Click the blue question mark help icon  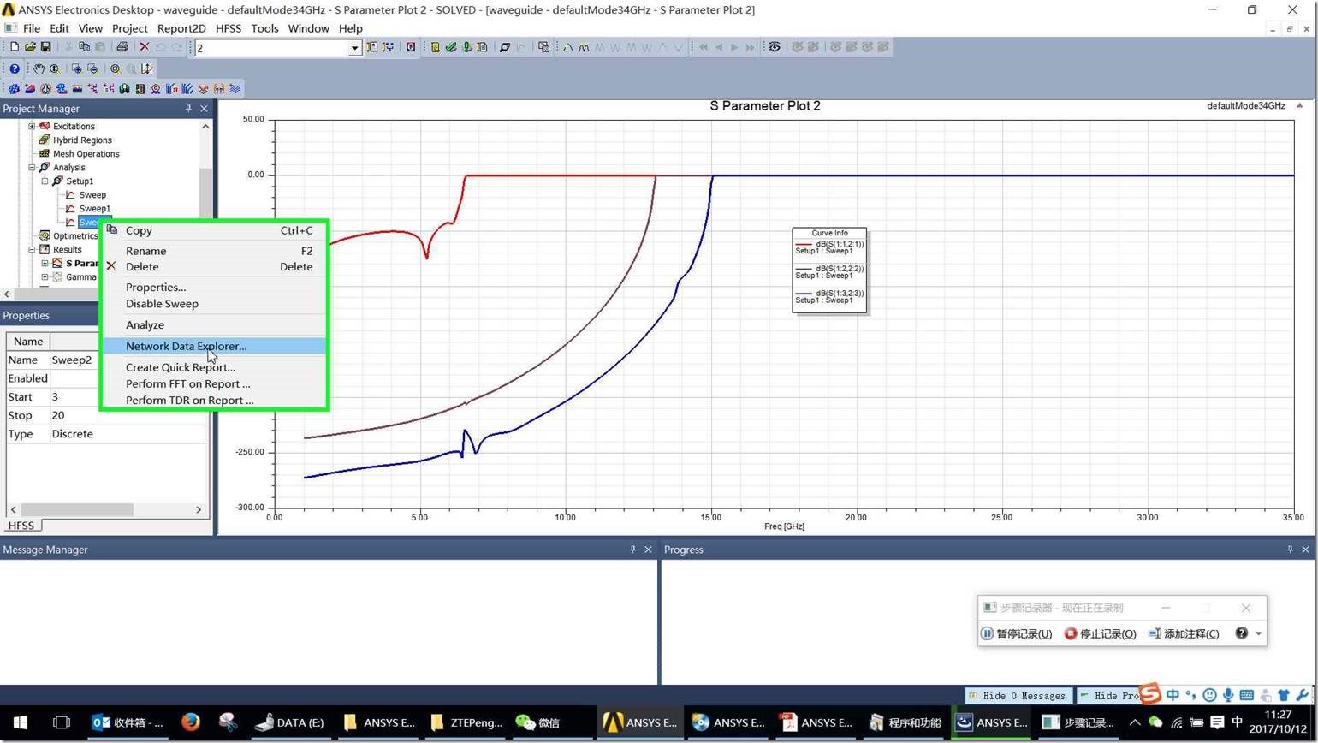(15, 68)
